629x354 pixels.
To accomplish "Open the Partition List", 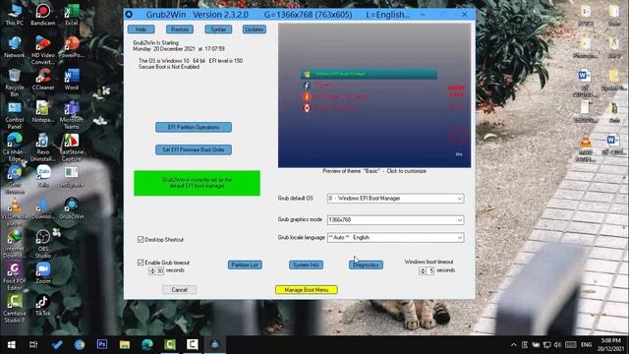I will (245, 265).
